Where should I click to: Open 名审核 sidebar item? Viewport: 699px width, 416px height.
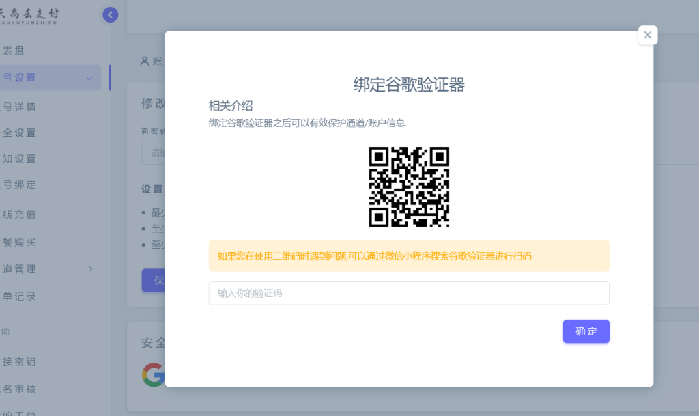[20, 389]
